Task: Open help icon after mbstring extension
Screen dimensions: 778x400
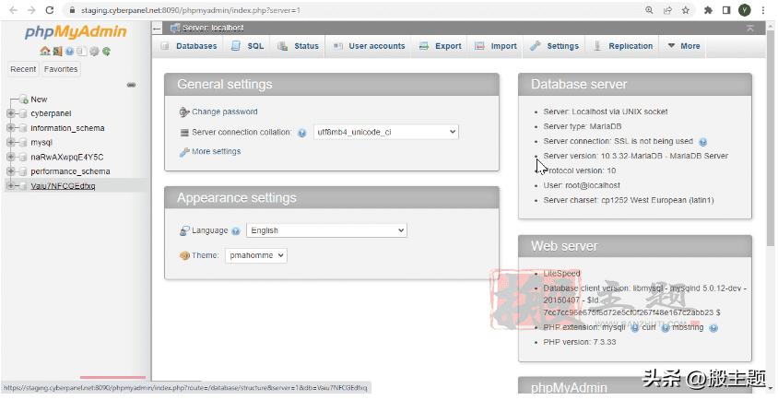Action: click(713, 328)
